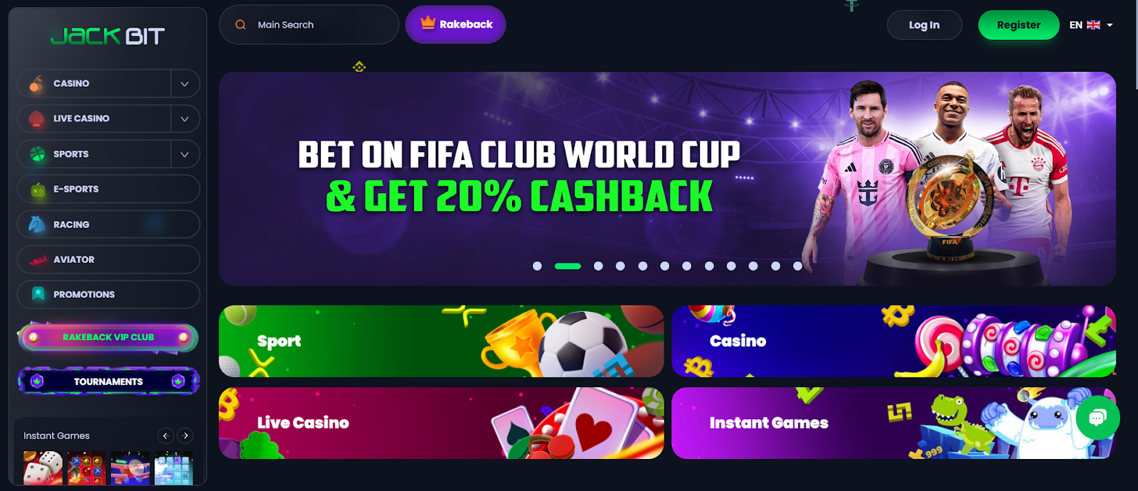1138x491 pixels.
Task: Select the third banner carousel indicator
Action: (598, 266)
